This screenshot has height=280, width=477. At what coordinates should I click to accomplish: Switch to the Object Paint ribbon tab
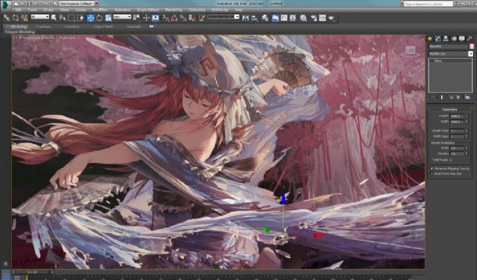click(103, 26)
